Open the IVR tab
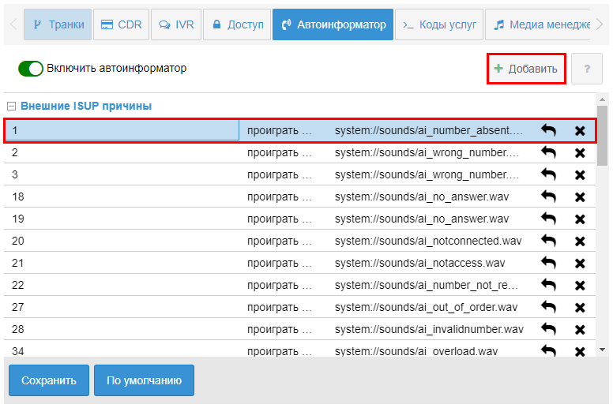This screenshot has height=408, width=613. [x=175, y=24]
